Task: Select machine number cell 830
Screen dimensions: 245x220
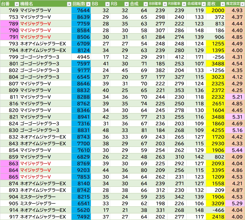Action: coord(10,130)
